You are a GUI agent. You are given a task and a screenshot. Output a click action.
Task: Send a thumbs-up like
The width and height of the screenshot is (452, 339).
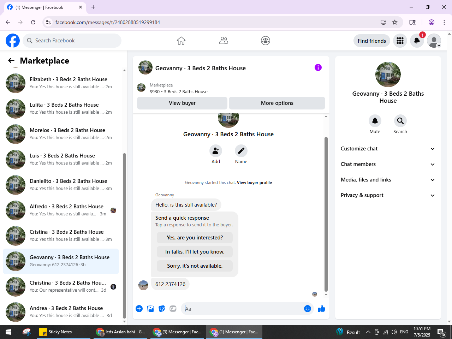click(x=322, y=309)
